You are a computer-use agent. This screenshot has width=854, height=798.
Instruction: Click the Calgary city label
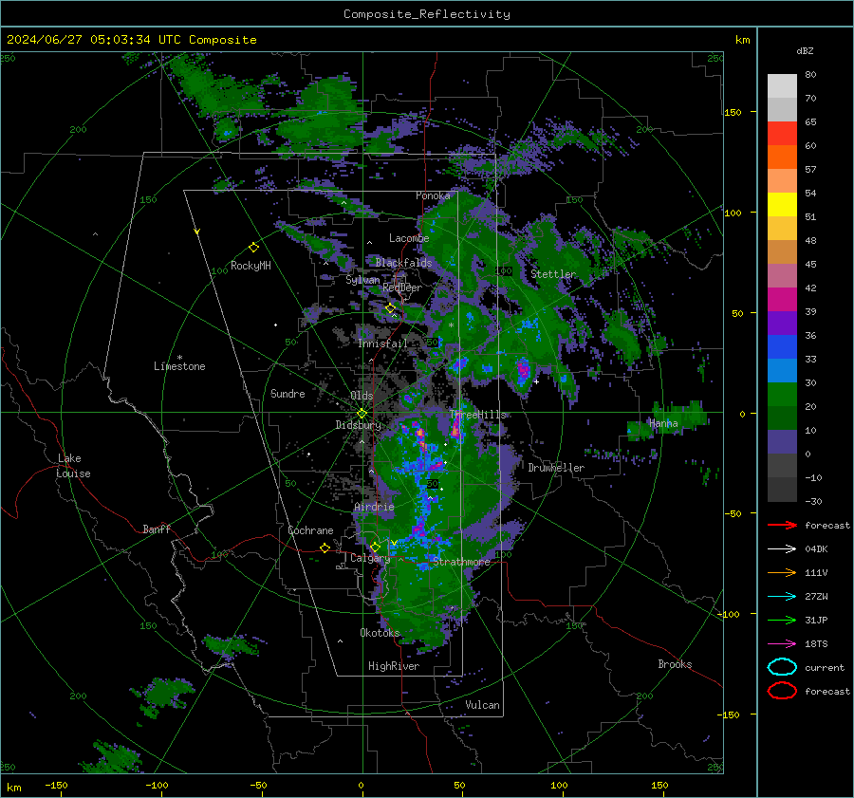tap(370, 558)
